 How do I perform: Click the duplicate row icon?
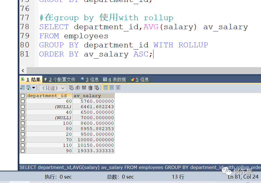[78, 88]
